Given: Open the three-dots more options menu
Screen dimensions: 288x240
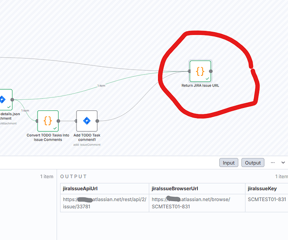Looking at the screenshot, I should click(273, 163).
